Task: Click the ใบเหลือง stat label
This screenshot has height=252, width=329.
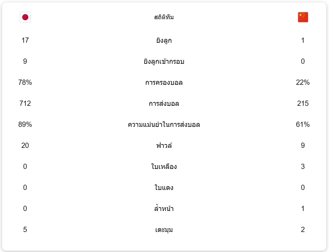Action: pyautogui.click(x=164, y=166)
